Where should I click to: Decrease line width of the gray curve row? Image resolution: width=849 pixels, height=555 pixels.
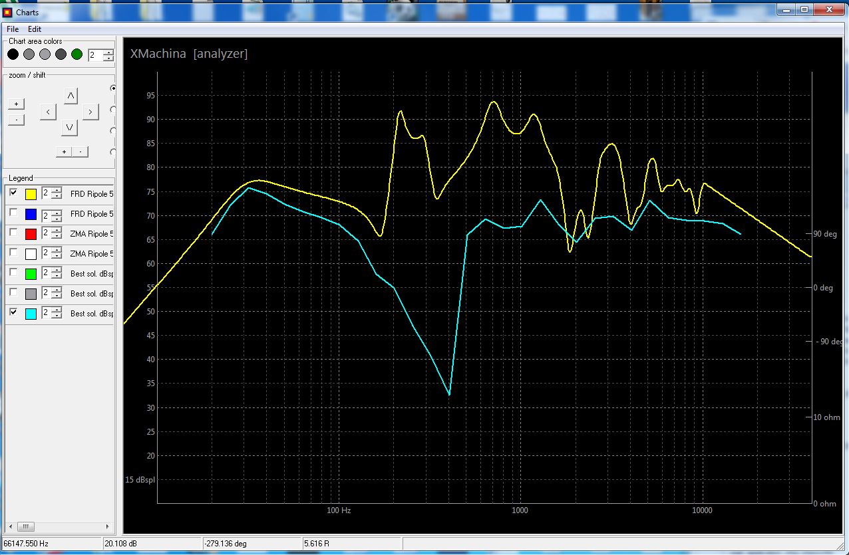[x=57, y=297]
